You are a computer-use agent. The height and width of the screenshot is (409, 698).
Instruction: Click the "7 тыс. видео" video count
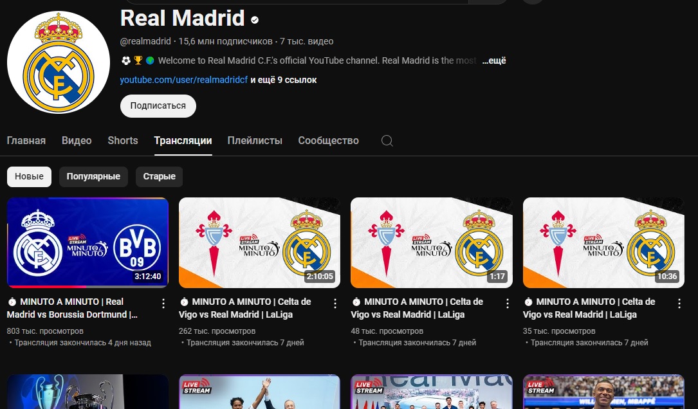(x=307, y=41)
